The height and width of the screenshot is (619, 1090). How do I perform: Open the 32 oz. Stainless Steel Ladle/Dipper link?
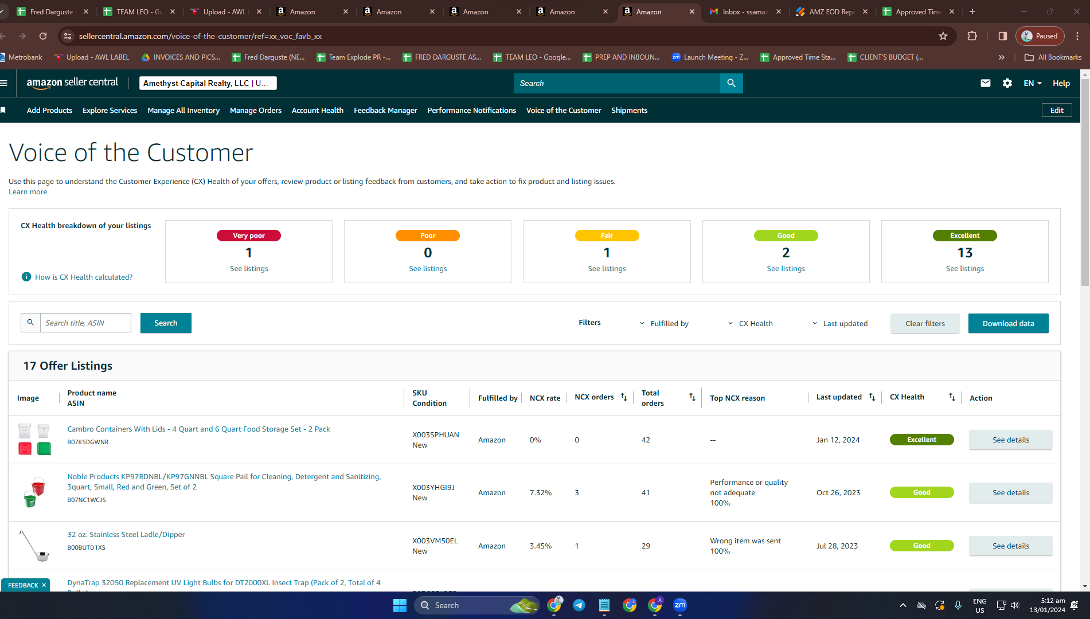tap(126, 535)
